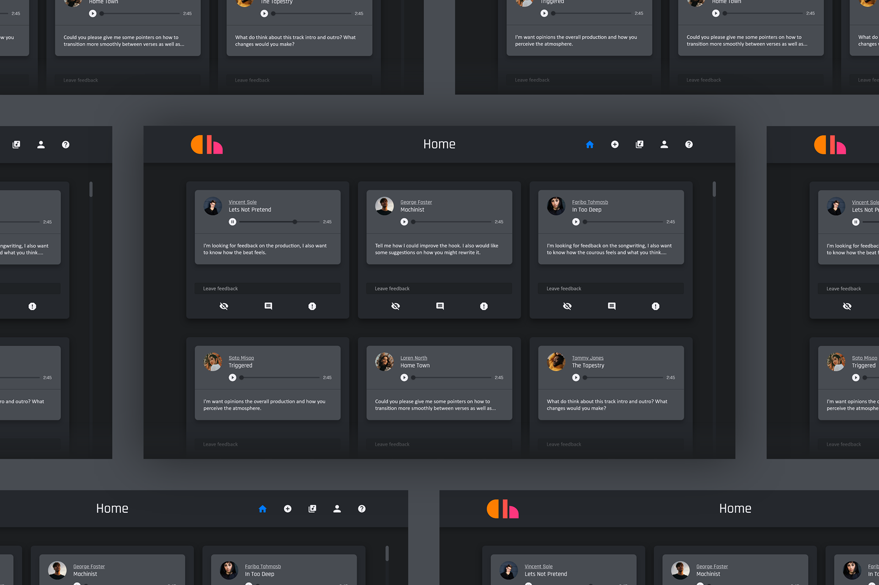Click the Lets Not Pretend progress slider knob
The image size is (879, 585).
[295, 222]
